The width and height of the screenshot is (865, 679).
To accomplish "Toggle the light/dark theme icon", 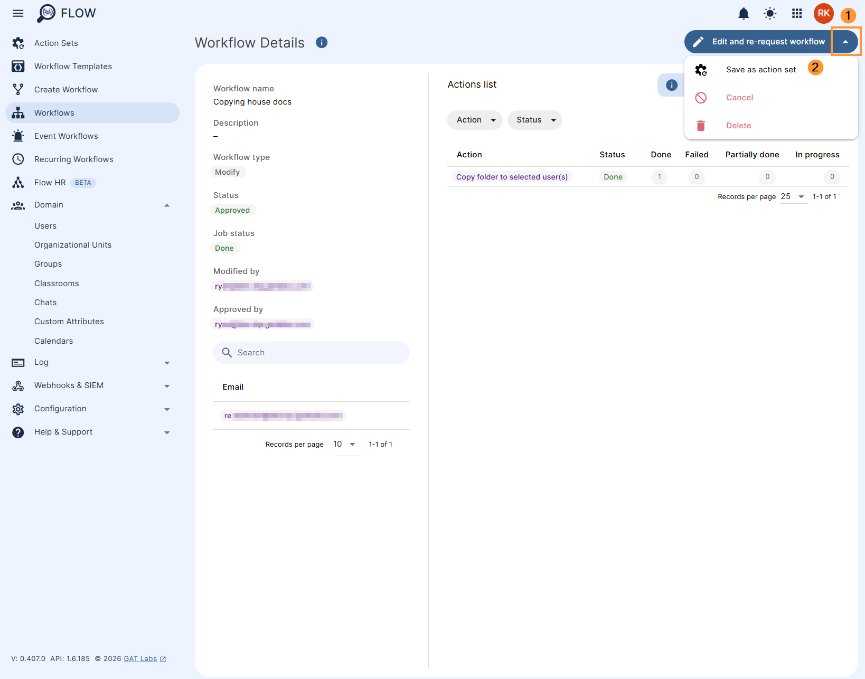I will 770,14.
